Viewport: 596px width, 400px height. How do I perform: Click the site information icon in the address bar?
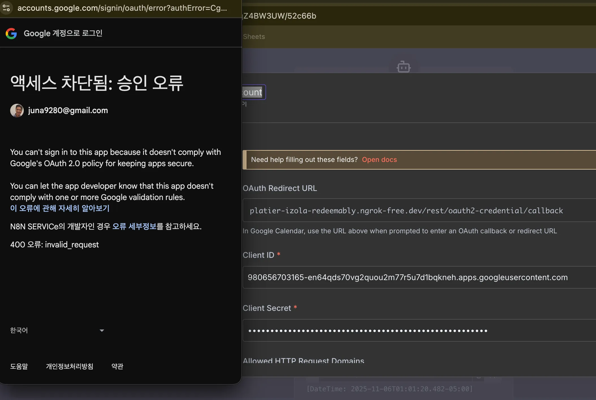6,8
